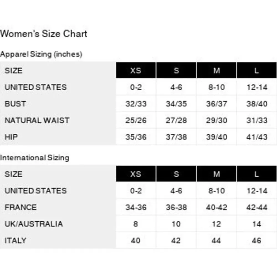
Task: Click the XS header in International Sizing table
Action: (136, 174)
